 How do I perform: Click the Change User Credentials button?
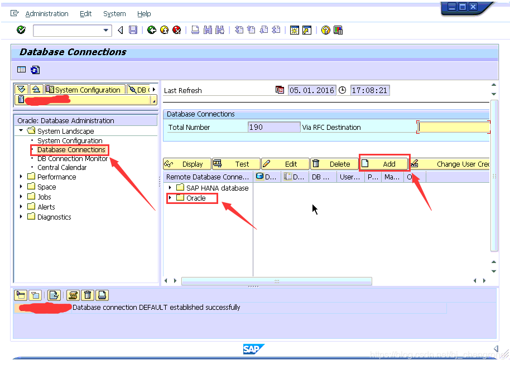(x=450, y=164)
